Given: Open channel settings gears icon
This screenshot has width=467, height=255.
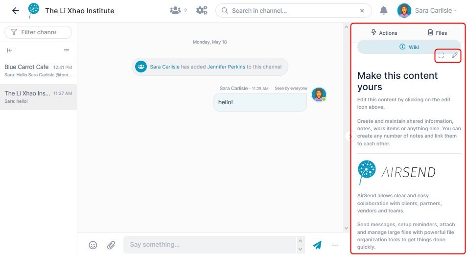Looking at the screenshot, I should [x=202, y=10].
